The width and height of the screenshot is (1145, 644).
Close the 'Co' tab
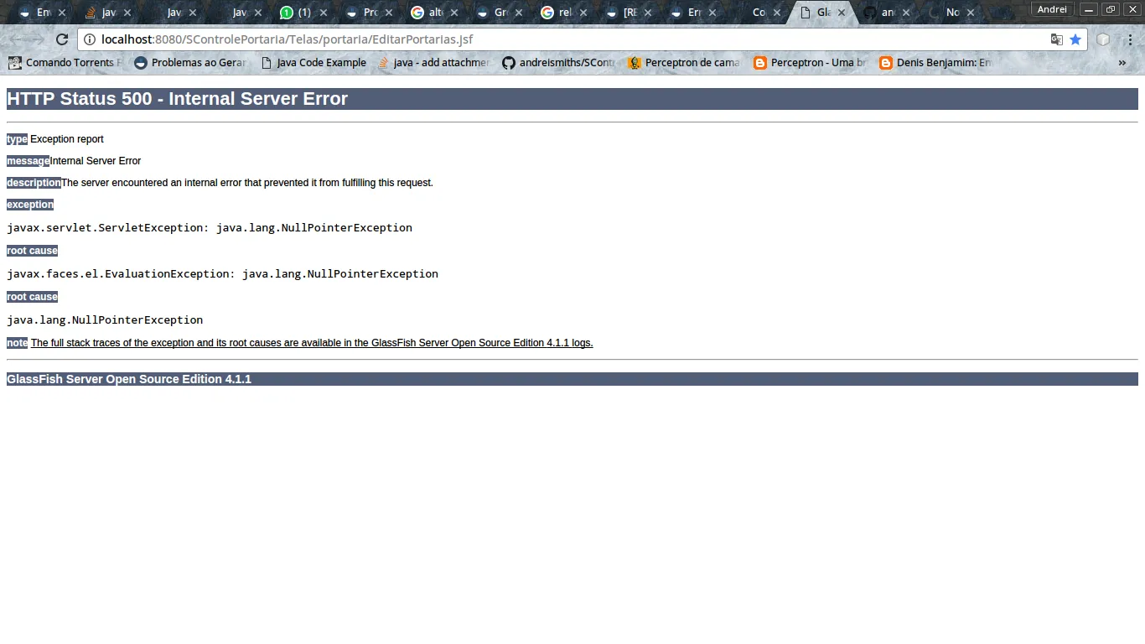[x=777, y=13]
